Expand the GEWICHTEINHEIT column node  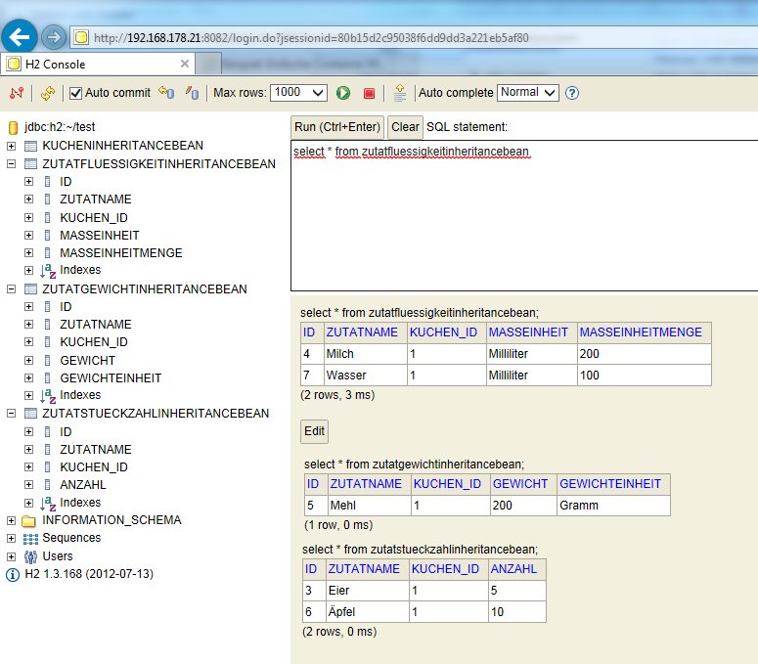[x=29, y=377]
